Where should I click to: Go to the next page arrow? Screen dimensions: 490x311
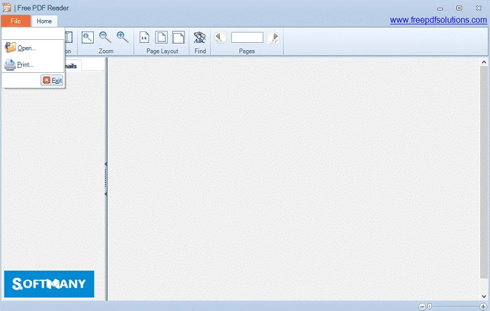[274, 37]
